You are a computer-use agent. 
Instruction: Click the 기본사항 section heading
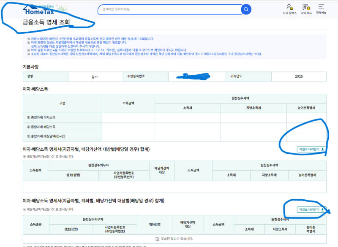30,67
